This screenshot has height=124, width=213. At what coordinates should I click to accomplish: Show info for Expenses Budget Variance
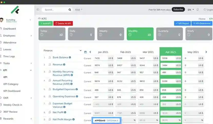pos(64,107)
